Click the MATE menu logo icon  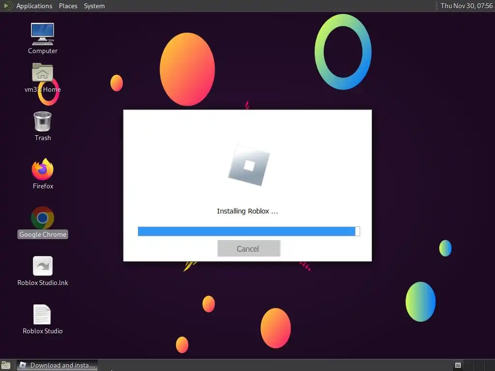click(8, 6)
